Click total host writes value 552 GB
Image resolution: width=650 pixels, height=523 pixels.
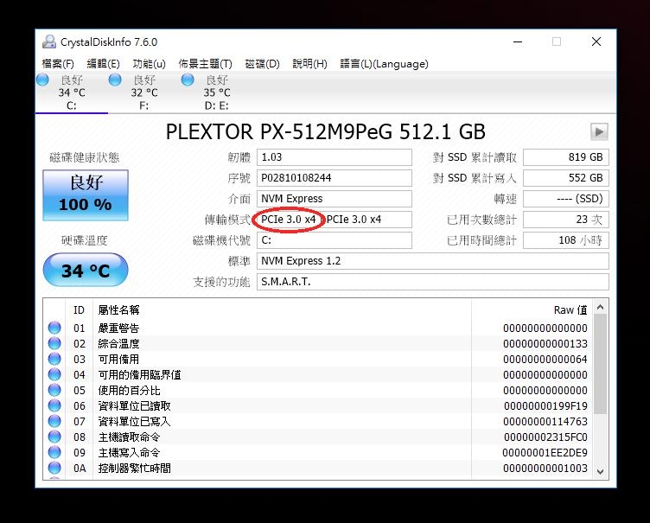(566, 178)
